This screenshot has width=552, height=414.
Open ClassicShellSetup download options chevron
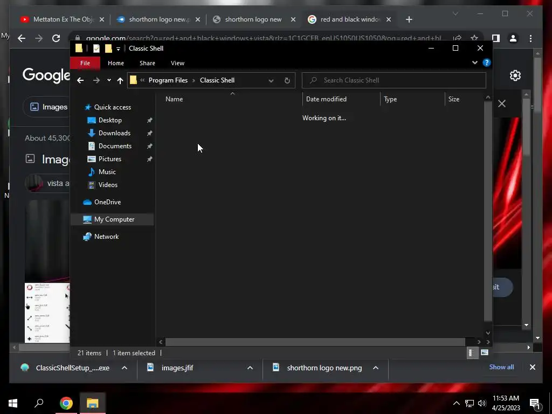pos(125,368)
